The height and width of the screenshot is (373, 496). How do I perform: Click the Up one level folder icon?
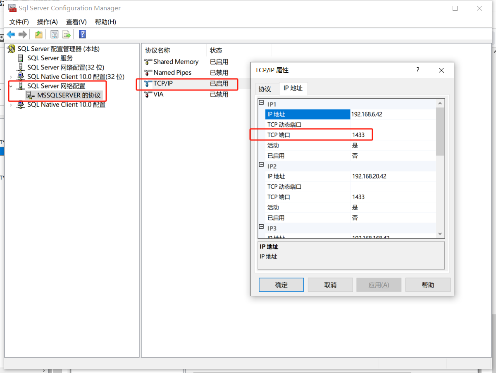38,34
